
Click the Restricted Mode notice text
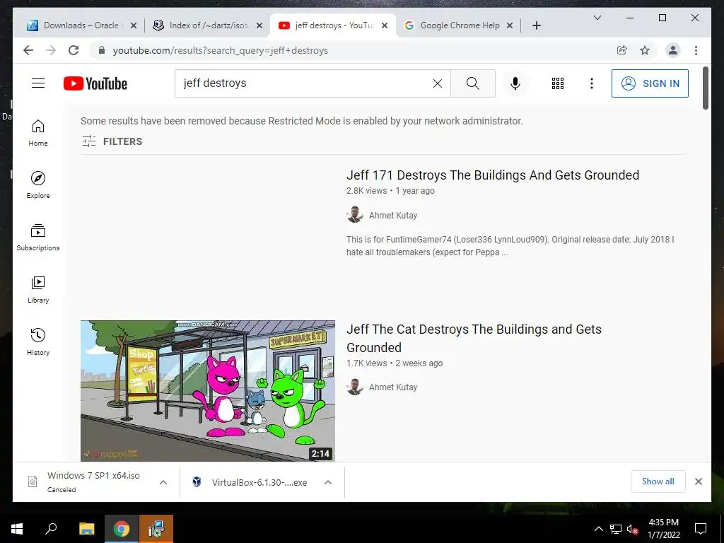[x=301, y=121]
